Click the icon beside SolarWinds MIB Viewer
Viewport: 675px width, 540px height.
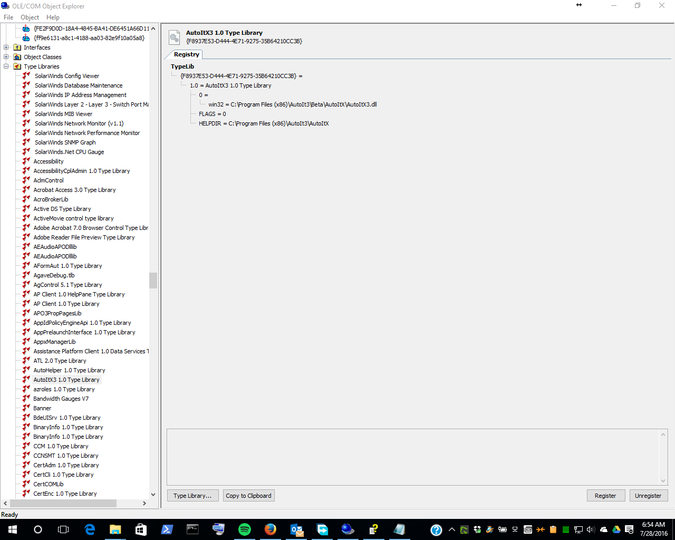click(26, 114)
